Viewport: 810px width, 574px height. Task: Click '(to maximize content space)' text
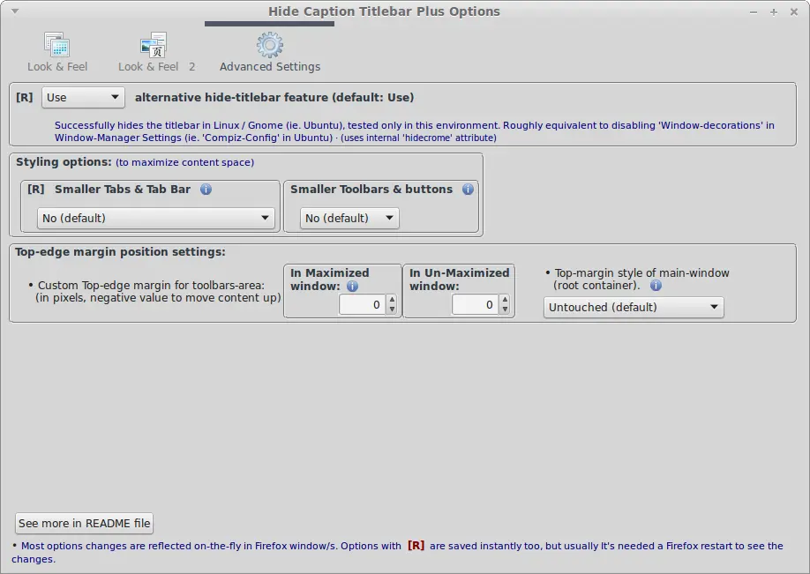185,162
